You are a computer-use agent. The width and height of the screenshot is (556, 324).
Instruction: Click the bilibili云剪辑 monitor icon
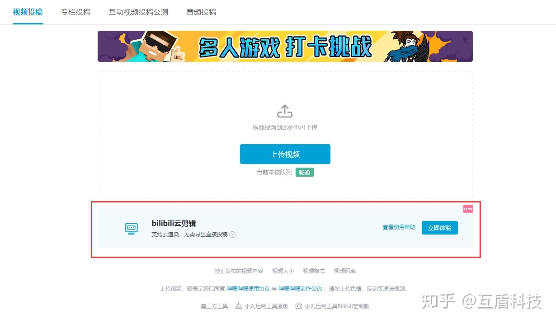click(131, 229)
